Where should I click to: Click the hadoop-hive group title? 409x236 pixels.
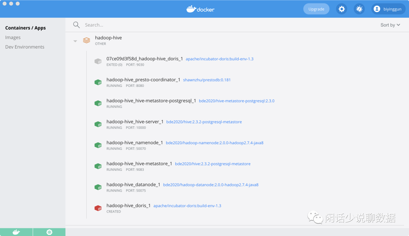tap(108, 38)
